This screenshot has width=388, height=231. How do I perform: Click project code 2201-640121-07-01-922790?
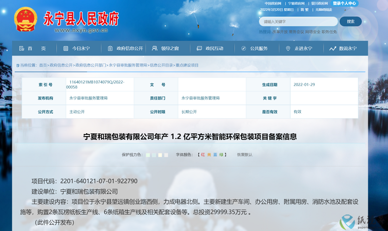click(99, 181)
